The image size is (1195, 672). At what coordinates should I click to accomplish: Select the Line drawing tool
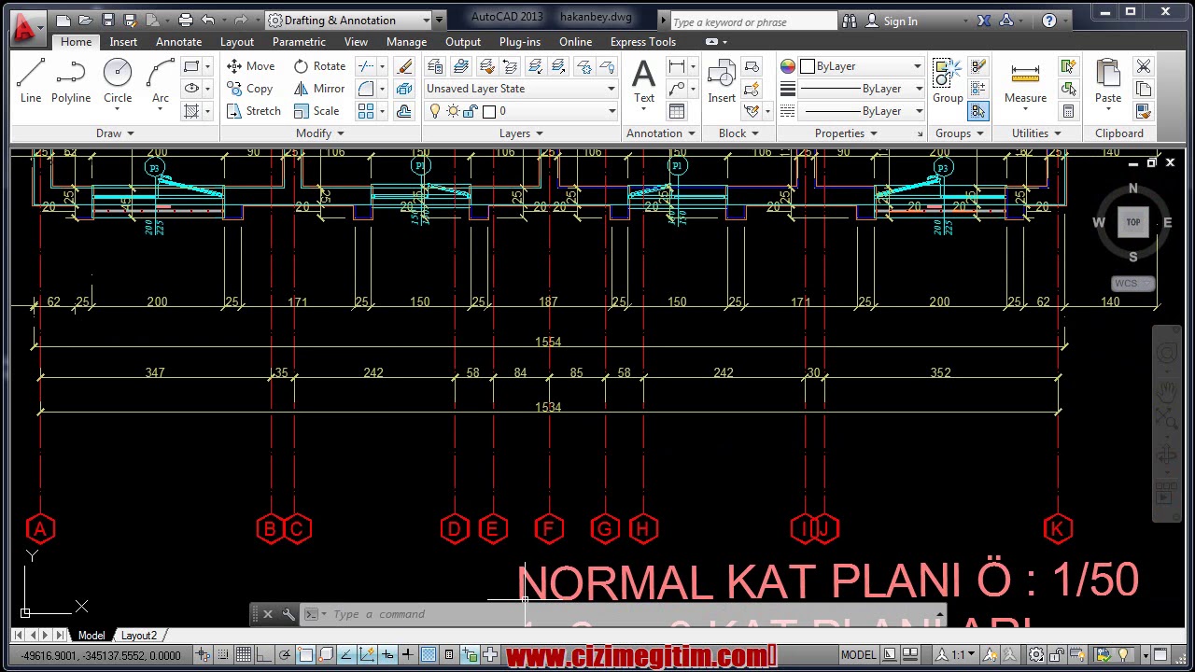(31, 80)
